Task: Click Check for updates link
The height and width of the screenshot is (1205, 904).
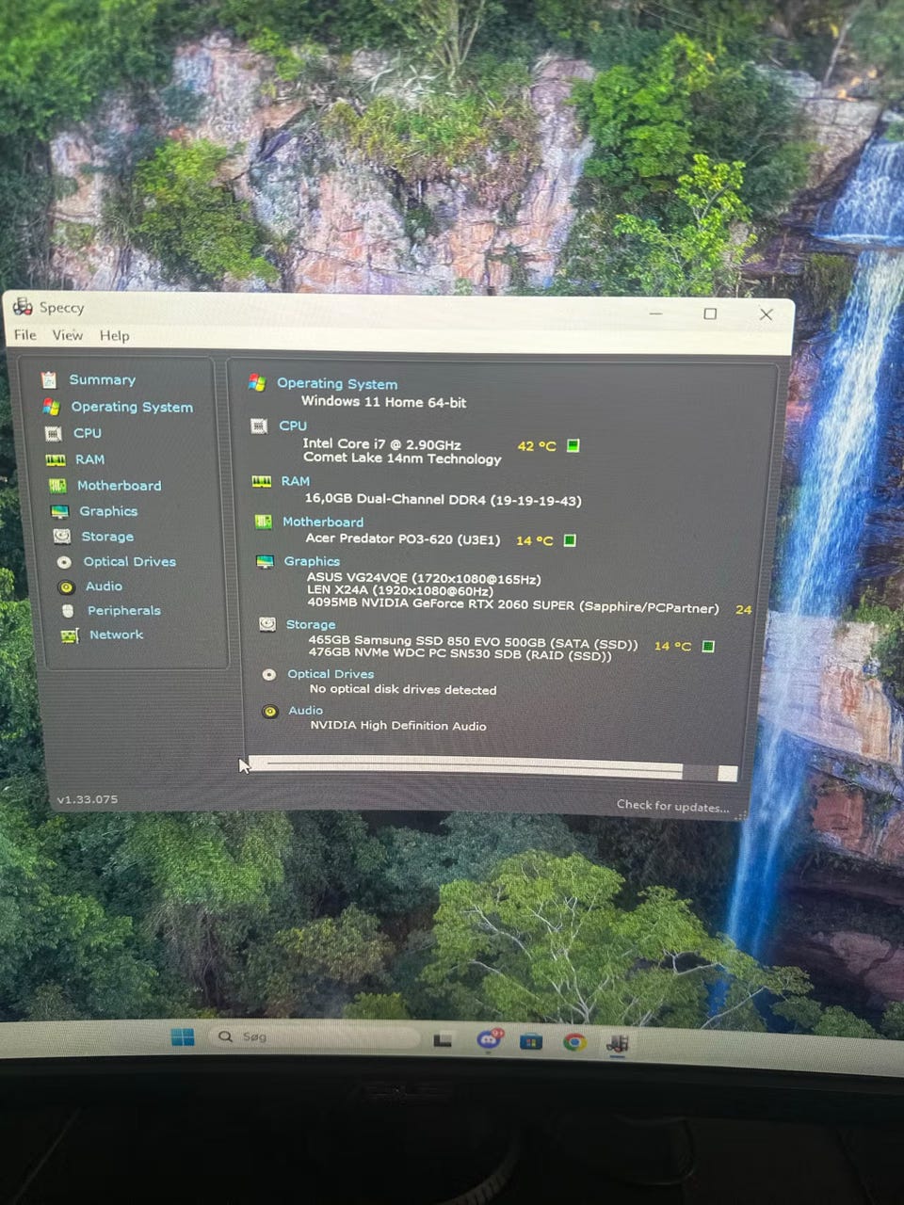Action: 673,806
